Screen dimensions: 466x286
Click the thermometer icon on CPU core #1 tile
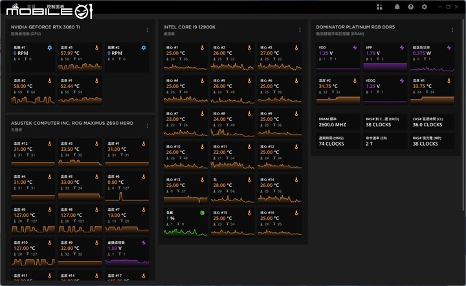coord(203,47)
